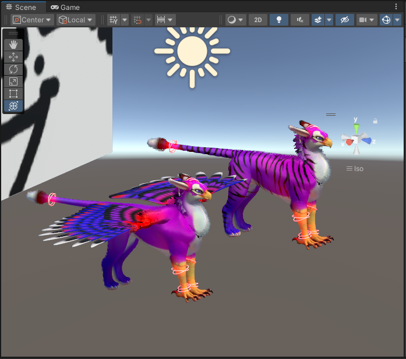406x359 pixels.
Task: Click the Iso projection label
Action: [355, 169]
